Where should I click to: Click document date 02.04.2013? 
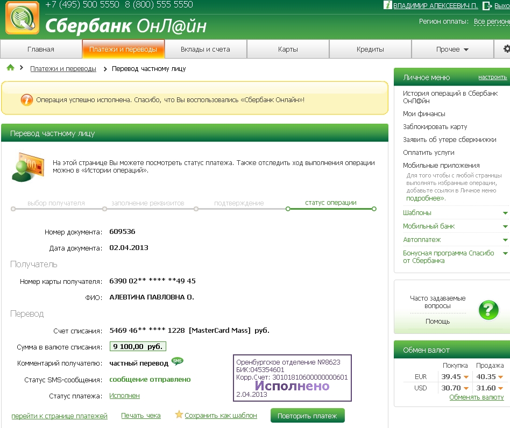pyautogui.click(x=129, y=248)
